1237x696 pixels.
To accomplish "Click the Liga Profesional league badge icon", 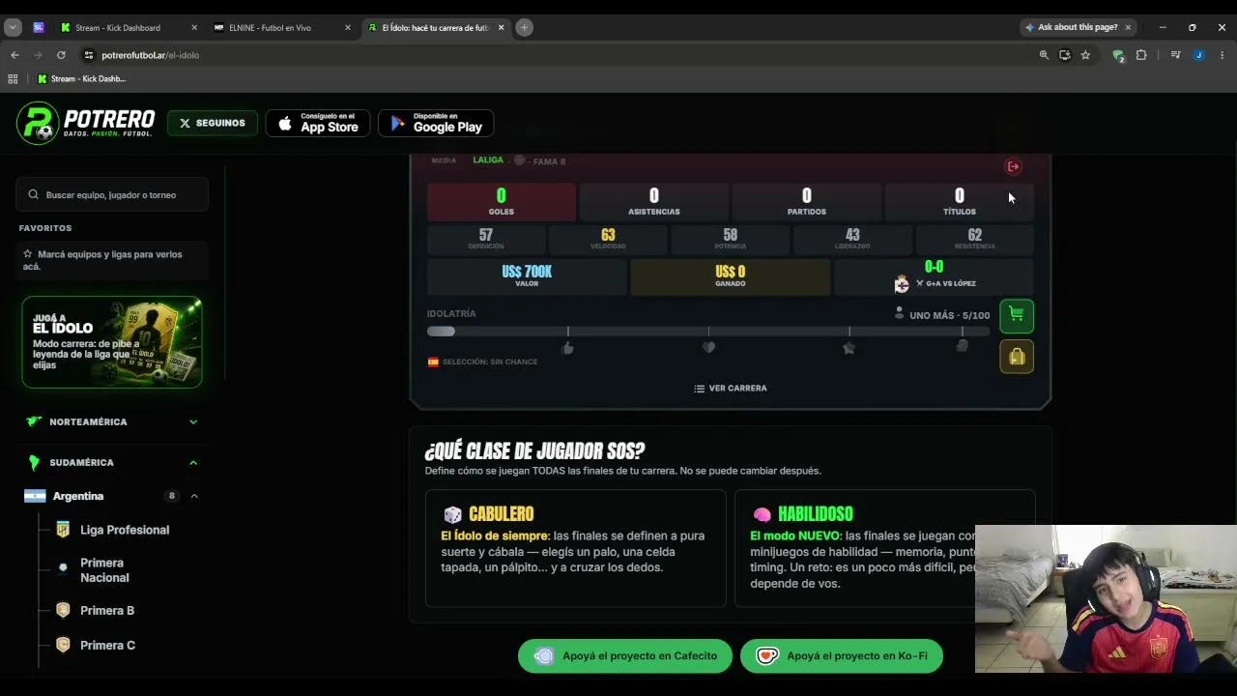I will pos(63,530).
